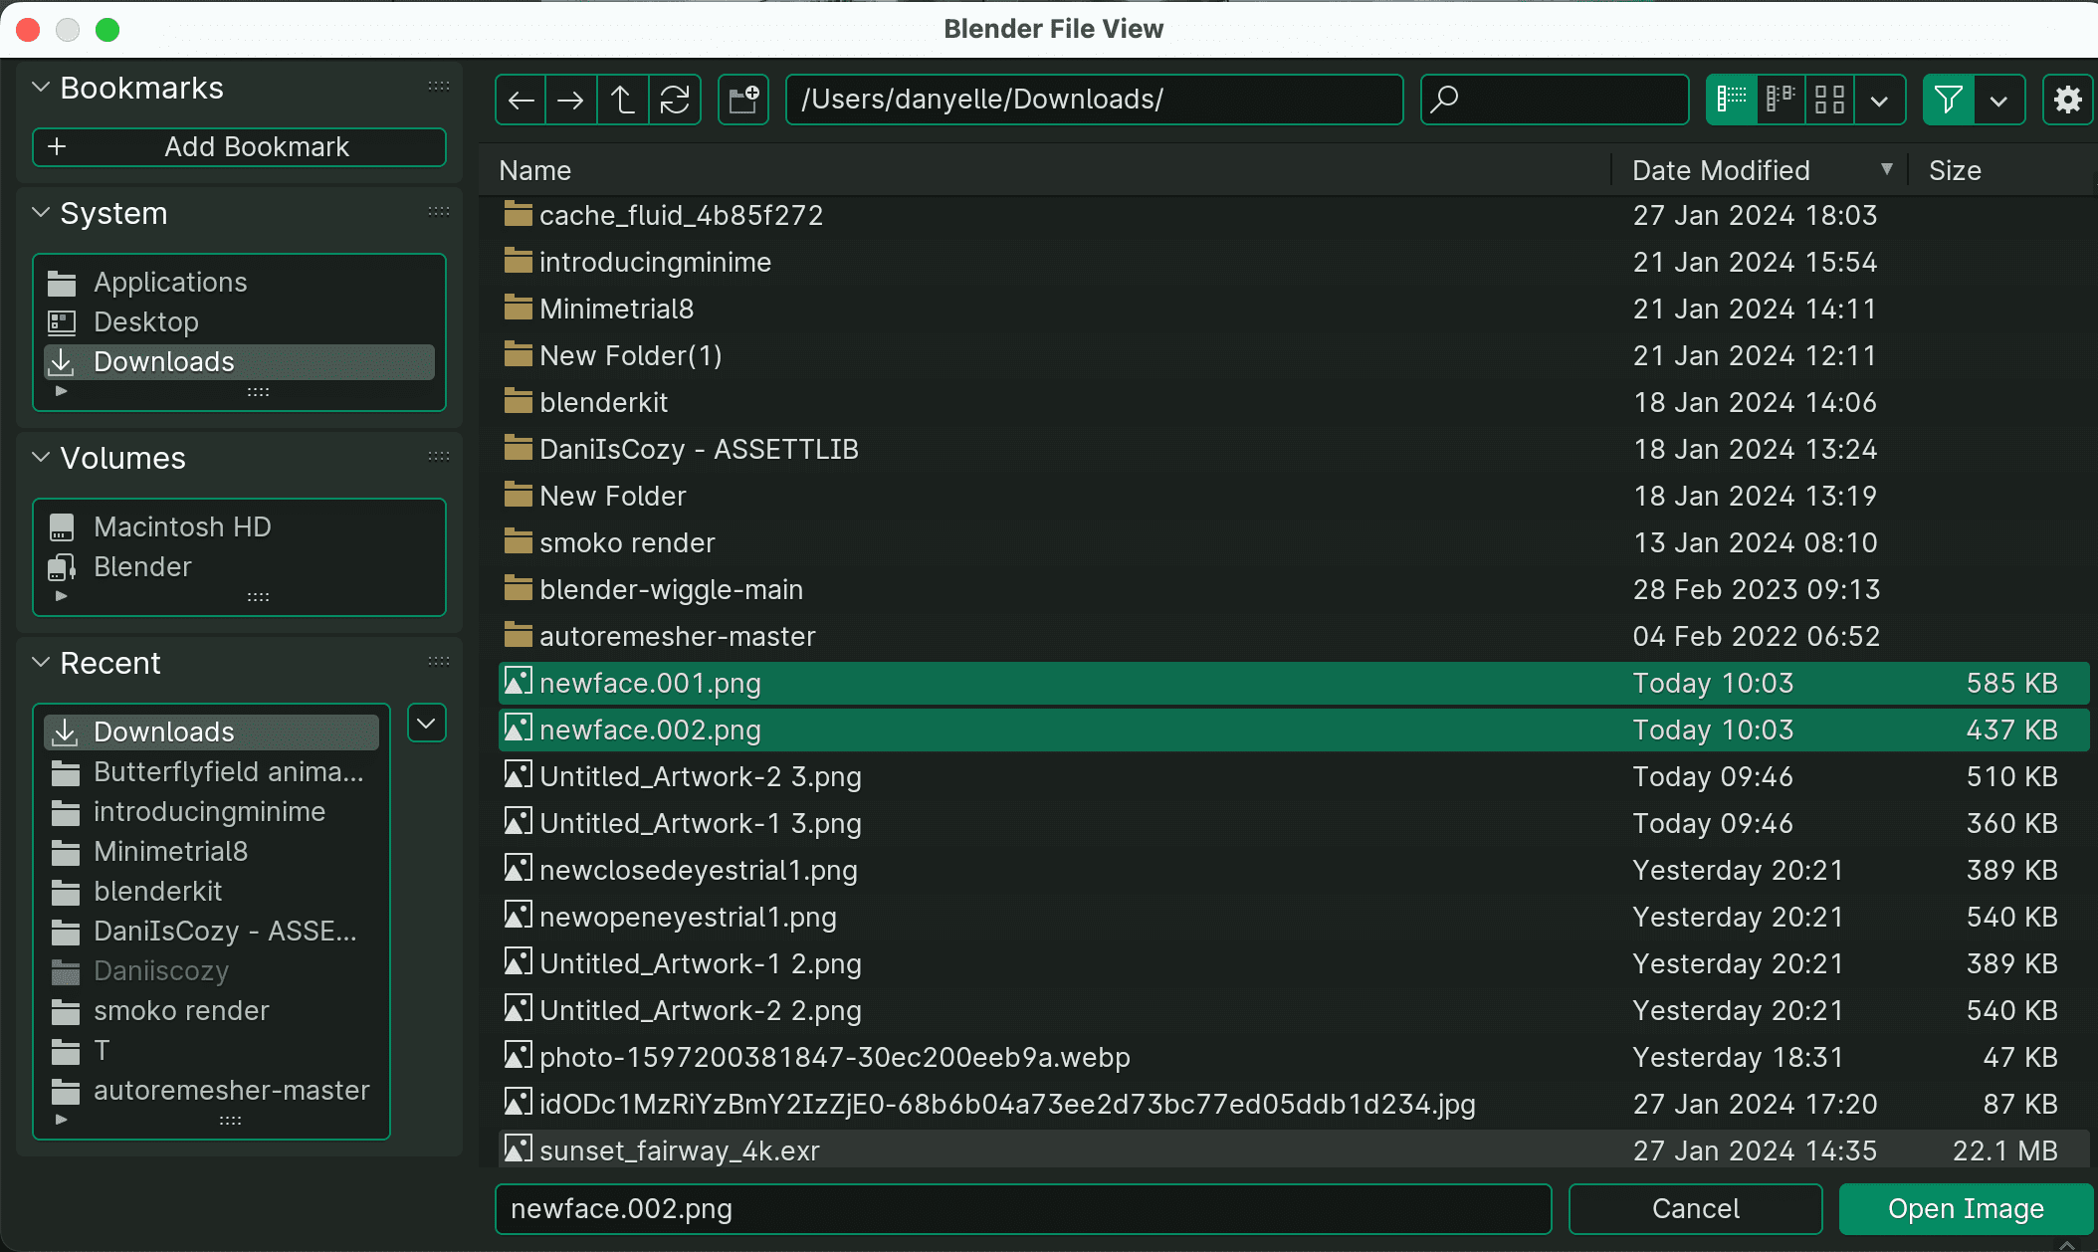Click Open Image button
Screen dimensions: 2098x1252
1966,1208
